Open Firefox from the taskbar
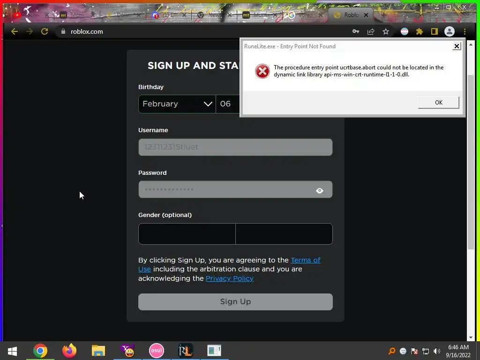 pyautogui.click(x=69, y=351)
